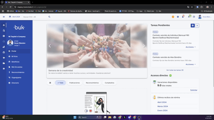
Task: Expand Acciones for Individuo Mensual 160 contract
Action: click(190, 47)
